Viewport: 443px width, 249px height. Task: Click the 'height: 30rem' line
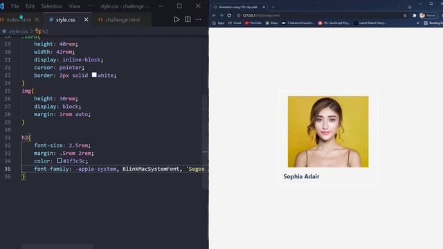[56, 98]
